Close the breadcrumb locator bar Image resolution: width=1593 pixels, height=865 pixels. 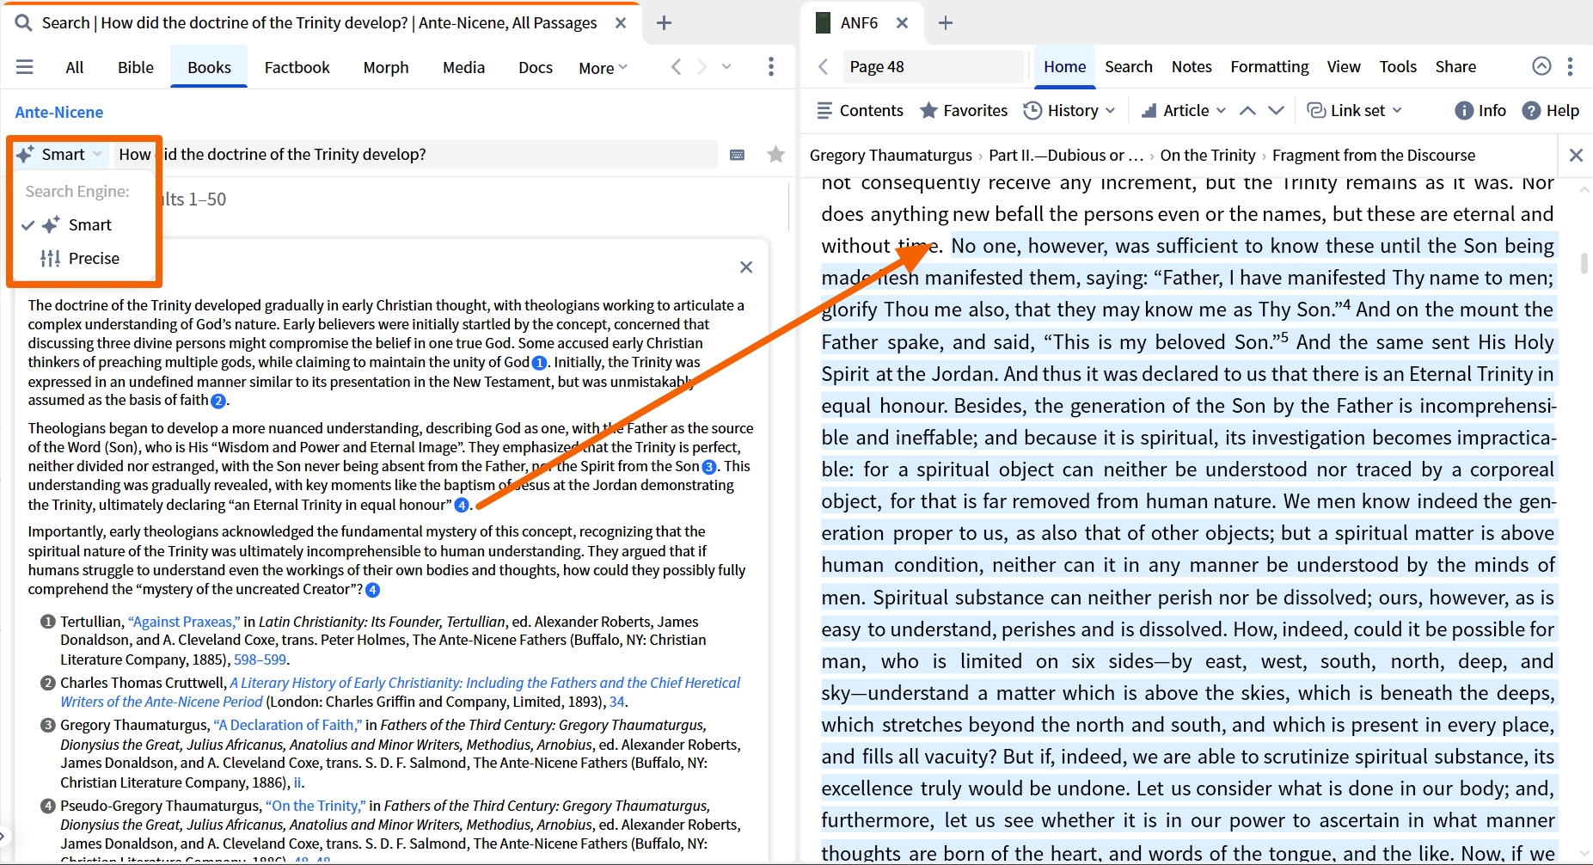click(x=1576, y=155)
